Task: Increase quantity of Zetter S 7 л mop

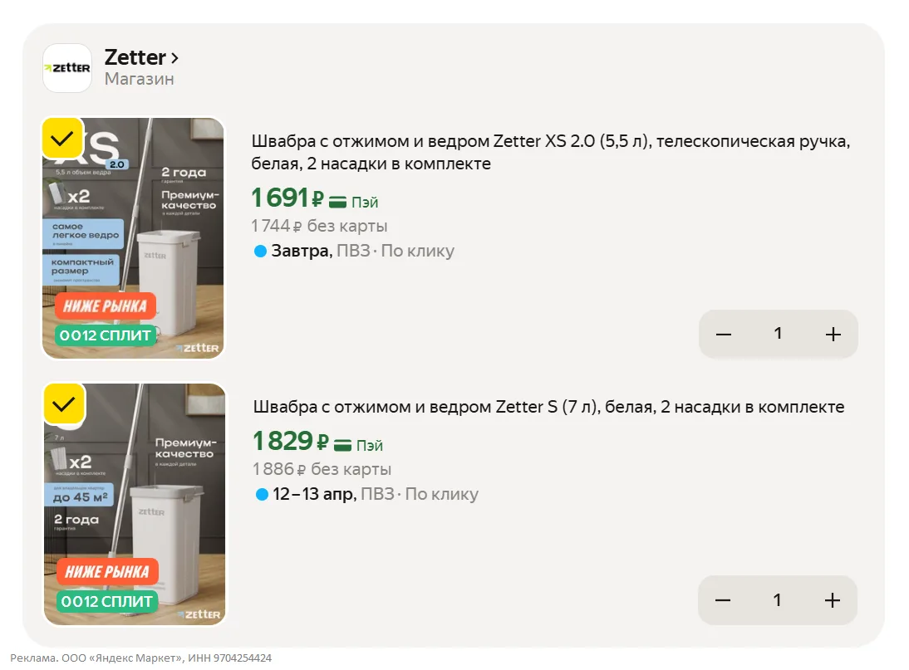Action: (x=832, y=600)
